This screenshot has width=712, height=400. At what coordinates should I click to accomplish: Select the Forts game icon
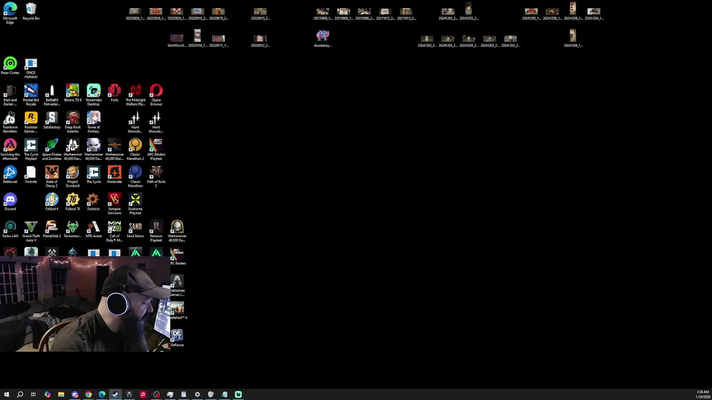click(115, 93)
